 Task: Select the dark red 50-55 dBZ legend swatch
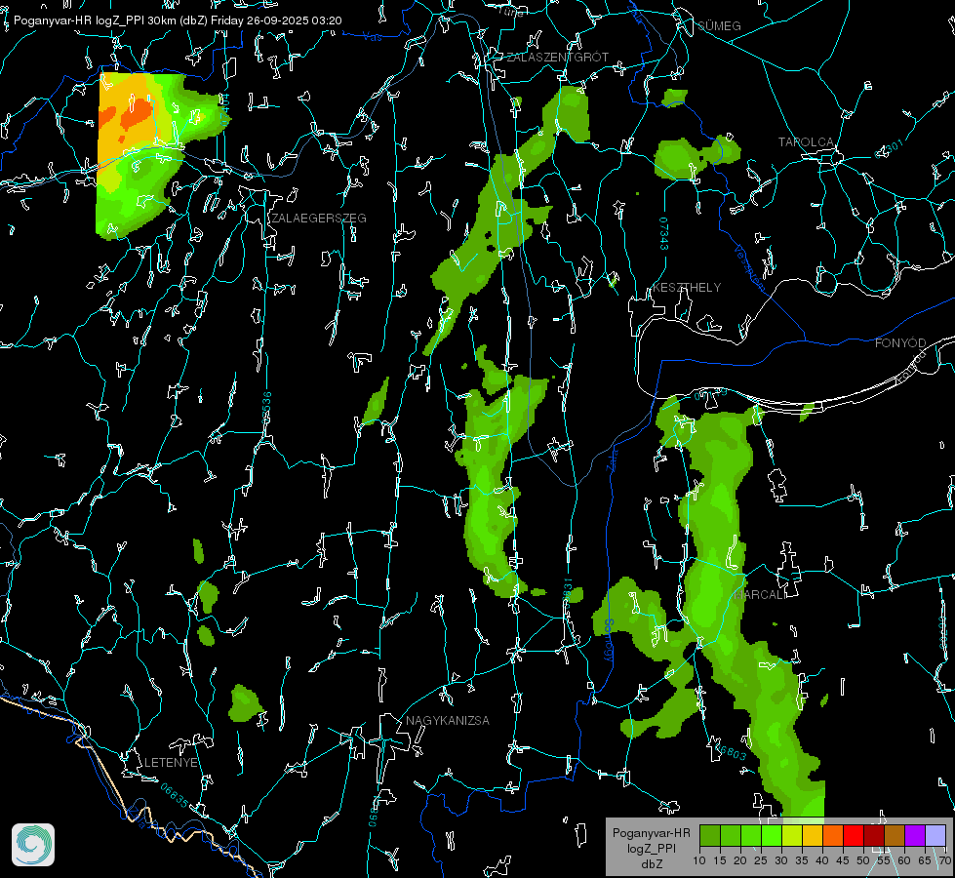click(873, 835)
